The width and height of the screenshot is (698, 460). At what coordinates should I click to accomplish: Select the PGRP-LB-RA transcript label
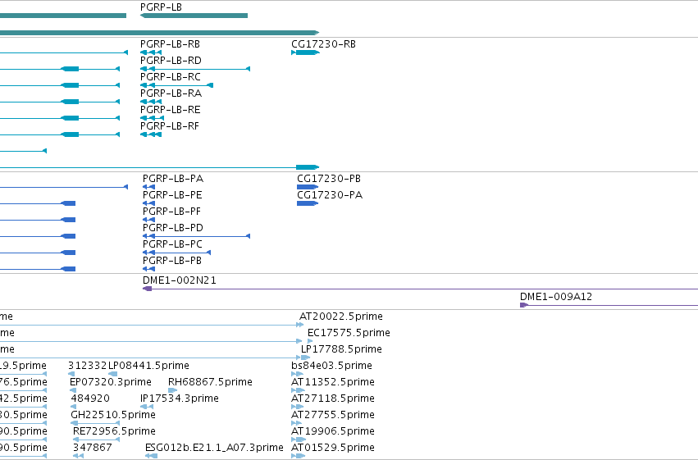click(x=171, y=93)
